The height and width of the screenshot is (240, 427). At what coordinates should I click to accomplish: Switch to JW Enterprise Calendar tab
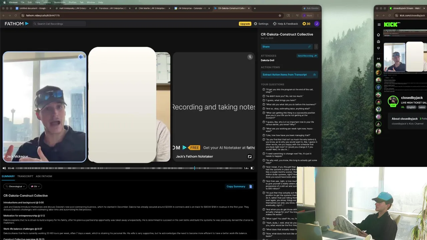click(192, 8)
